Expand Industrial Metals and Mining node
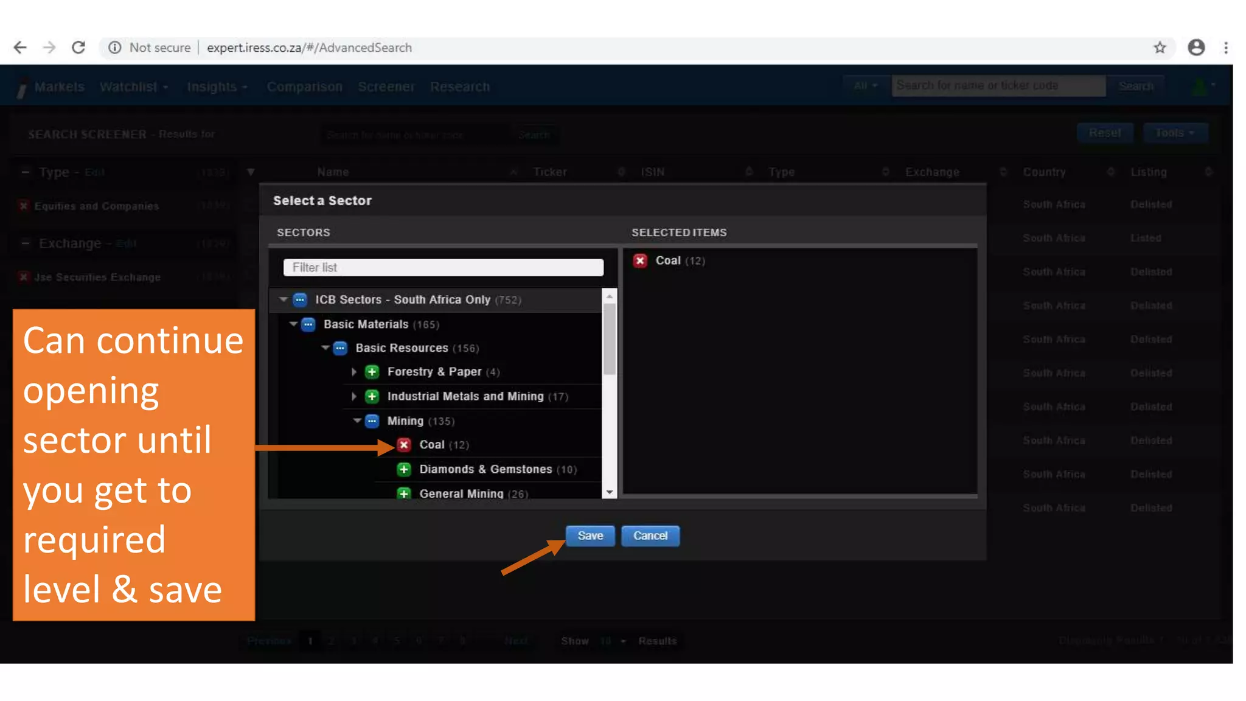This screenshot has width=1246, height=701. pos(354,396)
